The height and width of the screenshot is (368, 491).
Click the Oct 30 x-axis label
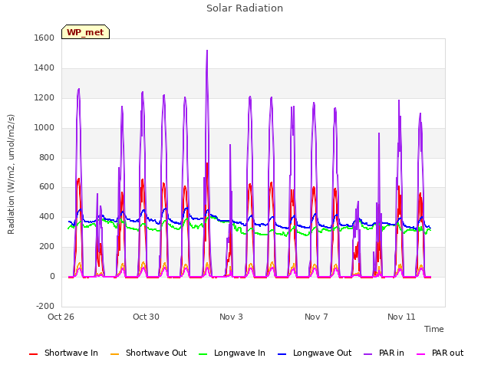(146, 317)
